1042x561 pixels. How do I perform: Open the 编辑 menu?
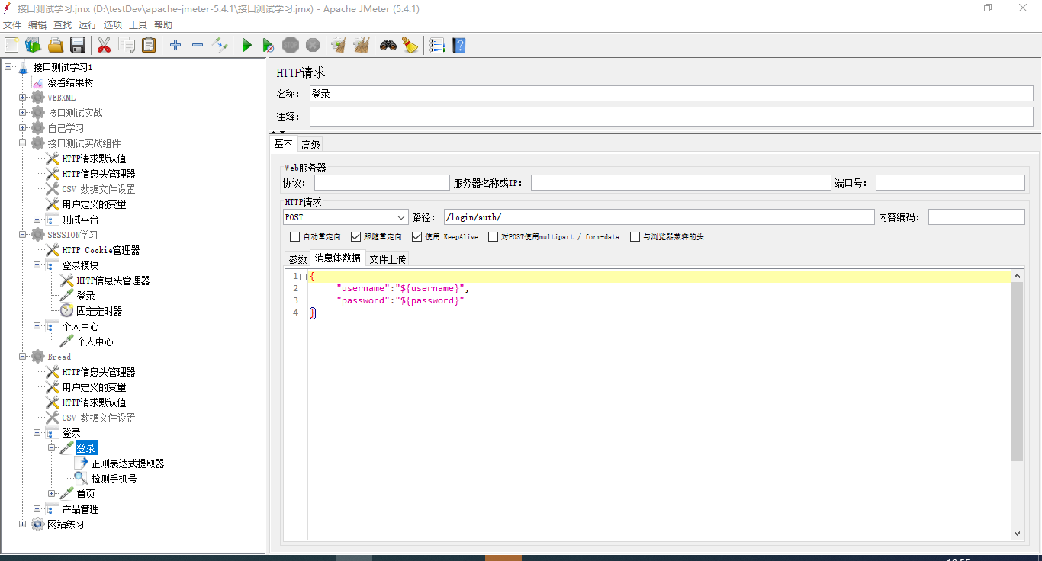coord(37,25)
